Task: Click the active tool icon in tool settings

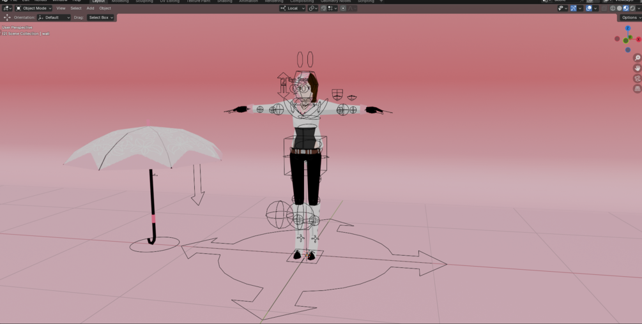Action: (x=7, y=18)
